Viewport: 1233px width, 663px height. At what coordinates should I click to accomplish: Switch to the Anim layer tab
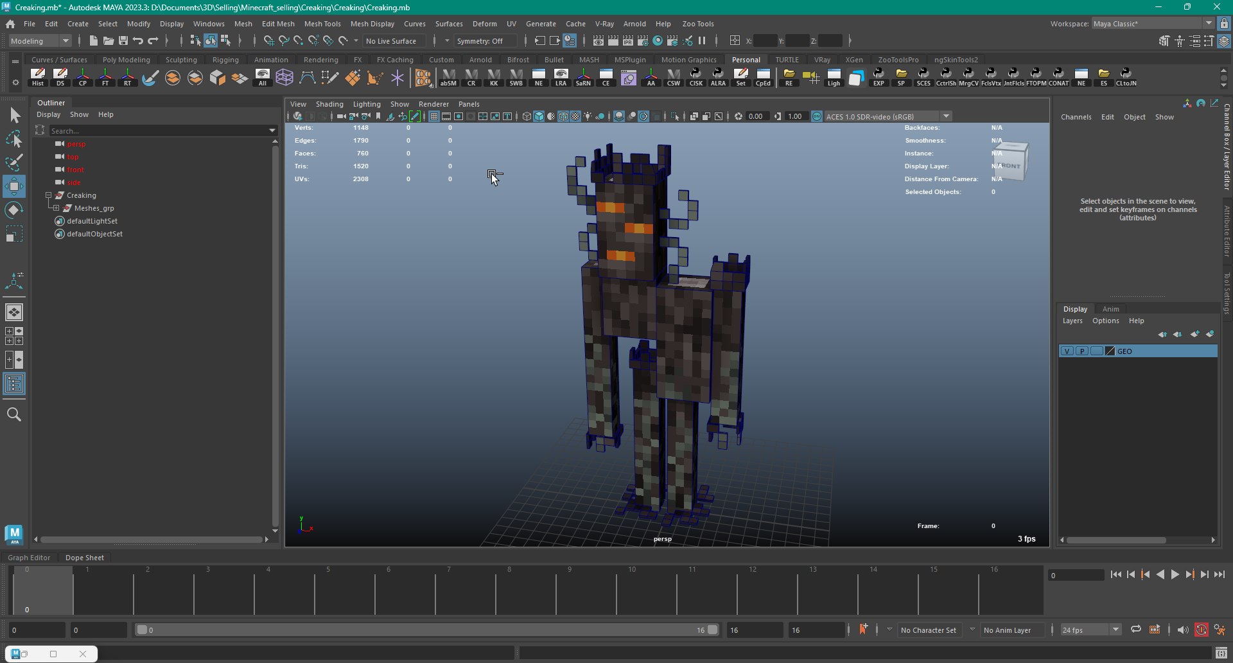[x=1110, y=309]
